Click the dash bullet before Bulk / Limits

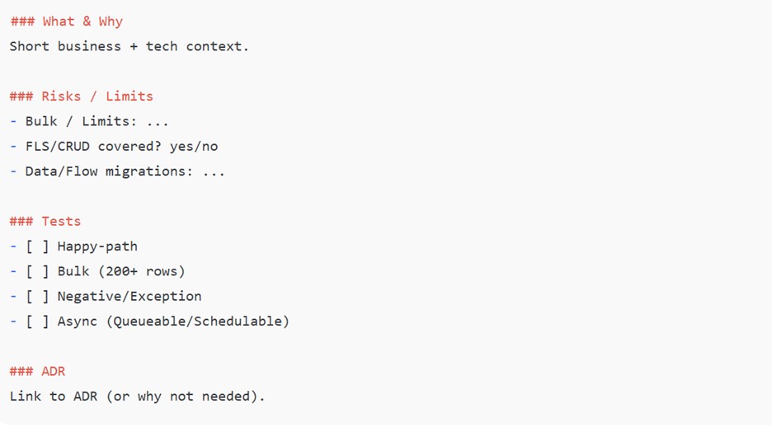tap(13, 121)
